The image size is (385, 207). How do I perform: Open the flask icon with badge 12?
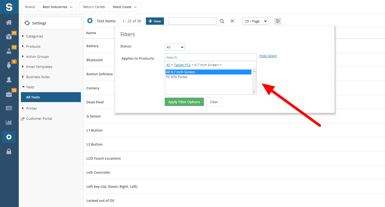9,51
